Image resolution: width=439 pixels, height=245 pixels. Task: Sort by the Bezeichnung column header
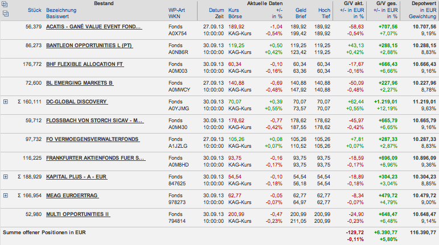click(x=62, y=11)
